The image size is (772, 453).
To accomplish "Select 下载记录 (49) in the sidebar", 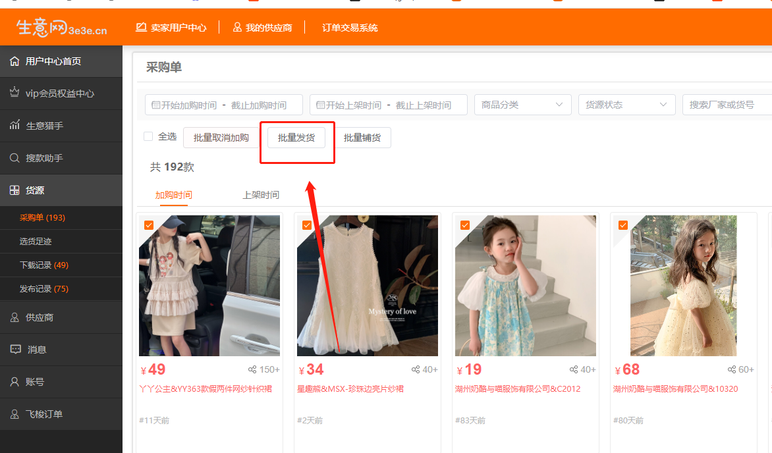I will point(61,265).
